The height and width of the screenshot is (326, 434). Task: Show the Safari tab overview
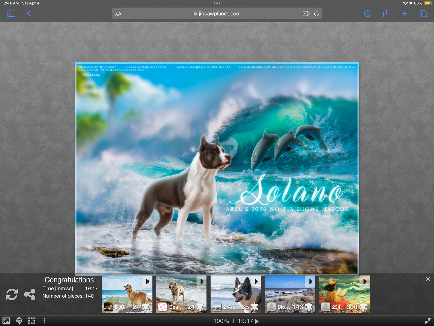click(x=423, y=14)
